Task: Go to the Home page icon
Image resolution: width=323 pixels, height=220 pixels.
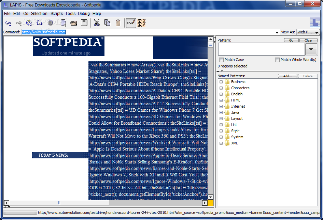Action: pyautogui.click(x=40, y=22)
